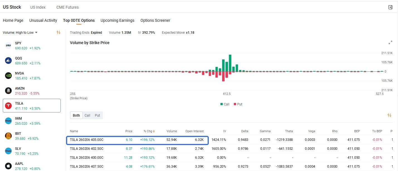Image resolution: width=398 pixels, height=171 pixels.
Task: Select SPY in the ticker list
Action: click(32, 45)
